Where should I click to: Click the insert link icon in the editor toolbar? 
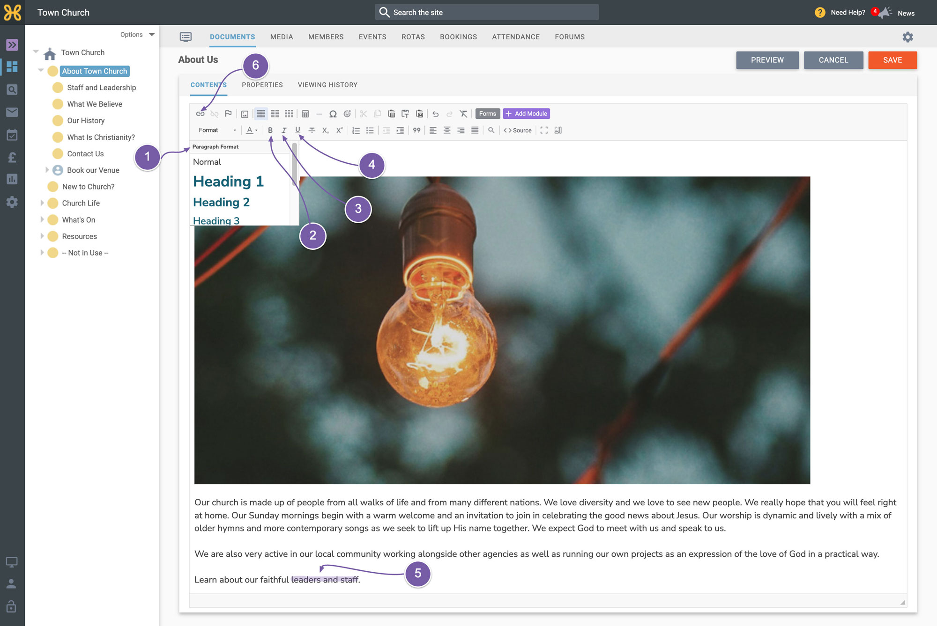coord(201,114)
